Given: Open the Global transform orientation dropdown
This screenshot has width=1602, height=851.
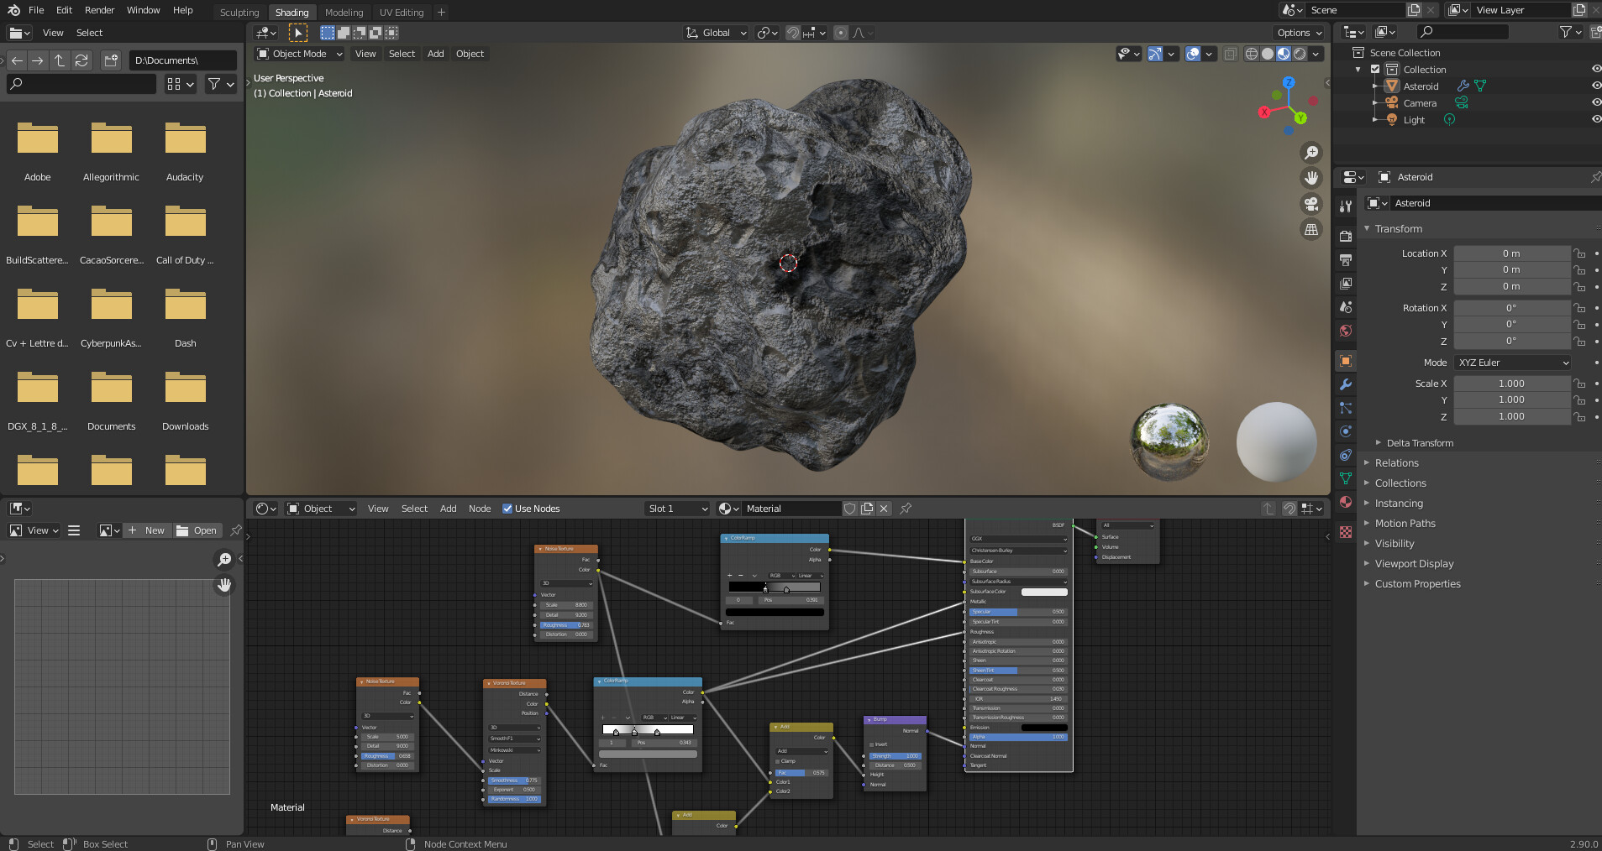Looking at the screenshot, I should [x=714, y=33].
